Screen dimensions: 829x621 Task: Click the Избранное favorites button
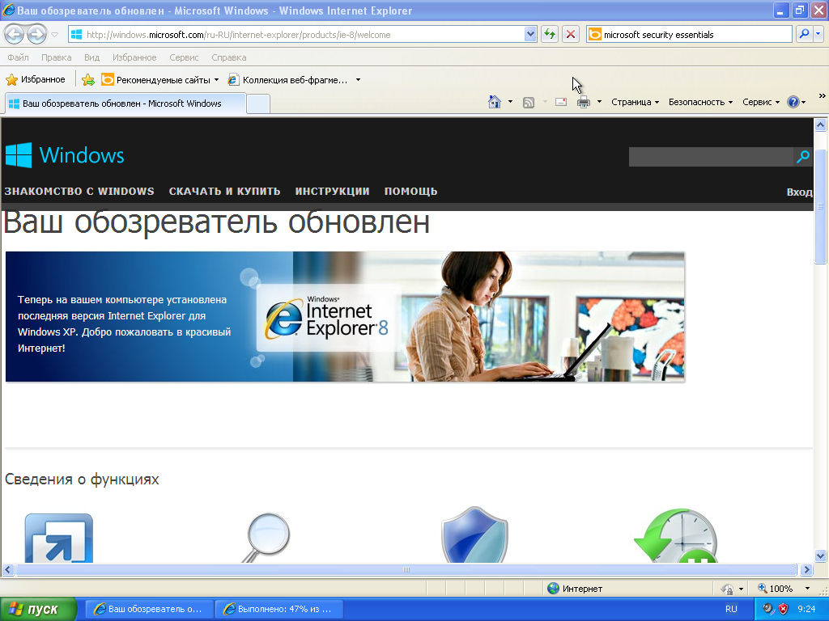click(36, 80)
